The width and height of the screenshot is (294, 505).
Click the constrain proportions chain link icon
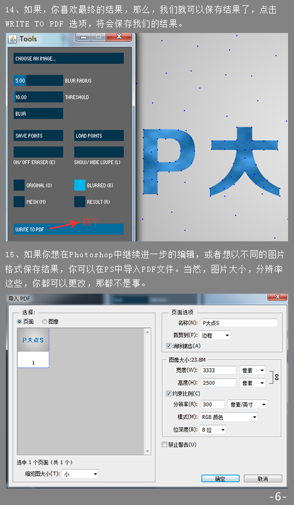tap(276, 377)
